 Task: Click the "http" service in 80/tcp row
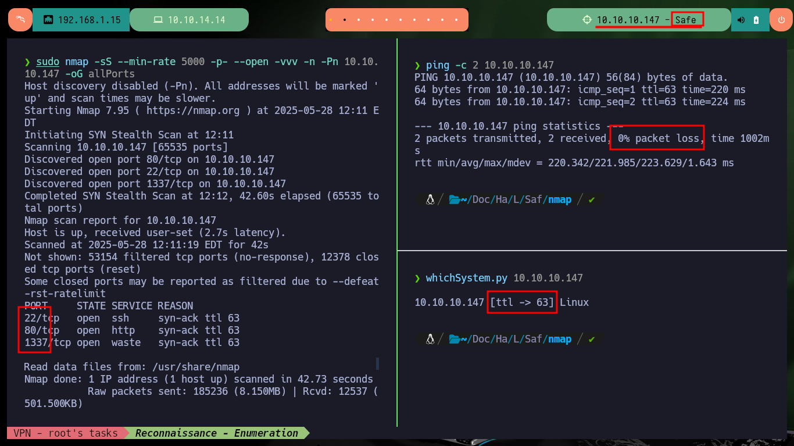(x=123, y=330)
